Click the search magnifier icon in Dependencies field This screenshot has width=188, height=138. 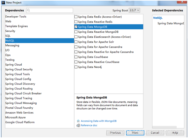[28, 10]
